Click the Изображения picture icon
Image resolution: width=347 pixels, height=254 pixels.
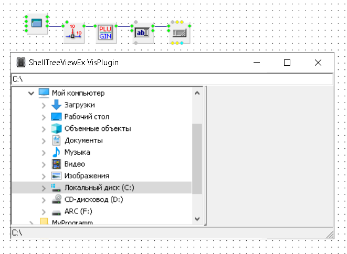(56, 176)
